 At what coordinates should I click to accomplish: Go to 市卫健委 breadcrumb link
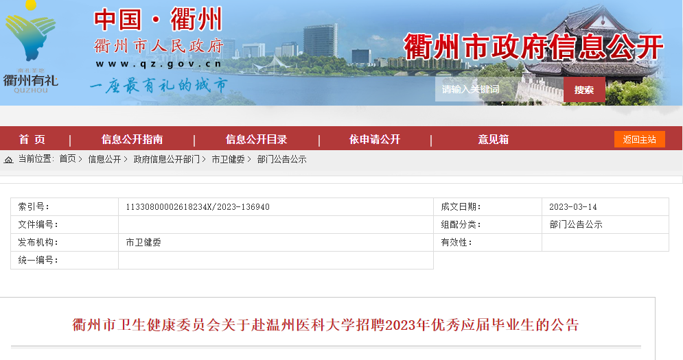(228, 159)
